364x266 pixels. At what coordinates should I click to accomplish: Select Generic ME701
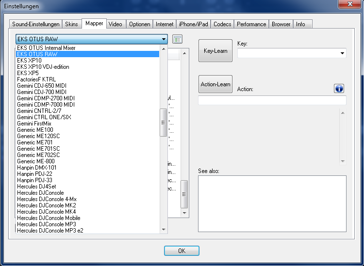click(x=88, y=142)
